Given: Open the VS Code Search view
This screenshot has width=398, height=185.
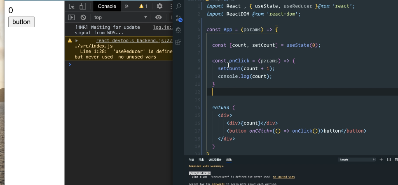Looking at the screenshot, I should pos(178,6).
